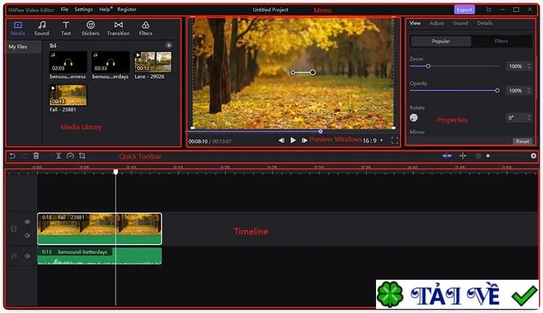Click the undo arrow in quick toolbar
The image size is (543, 313).
coord(12,155)
